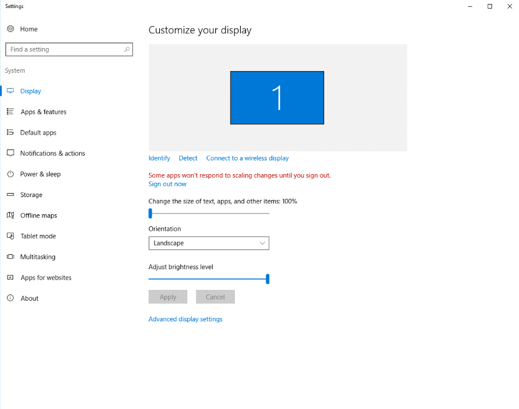519x409 pixels.
Task: Click the Display monitor icon in sidebar
Action: click(10, 91)
